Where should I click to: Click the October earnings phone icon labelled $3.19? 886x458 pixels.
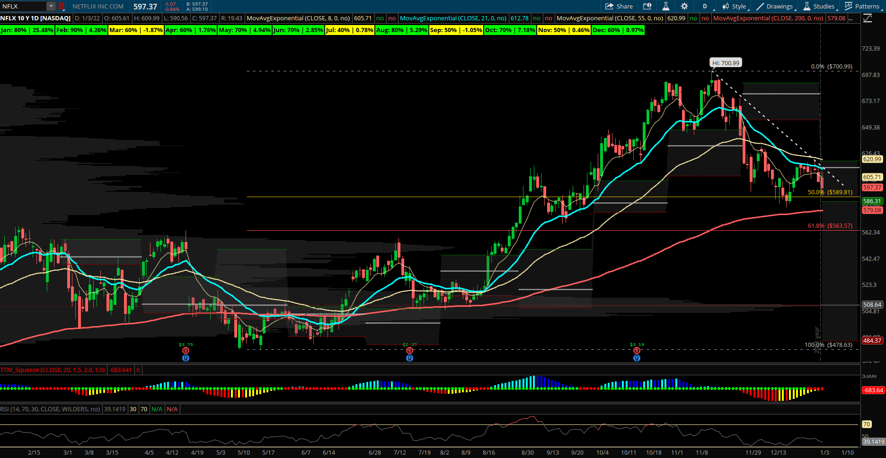pos(637,350)
